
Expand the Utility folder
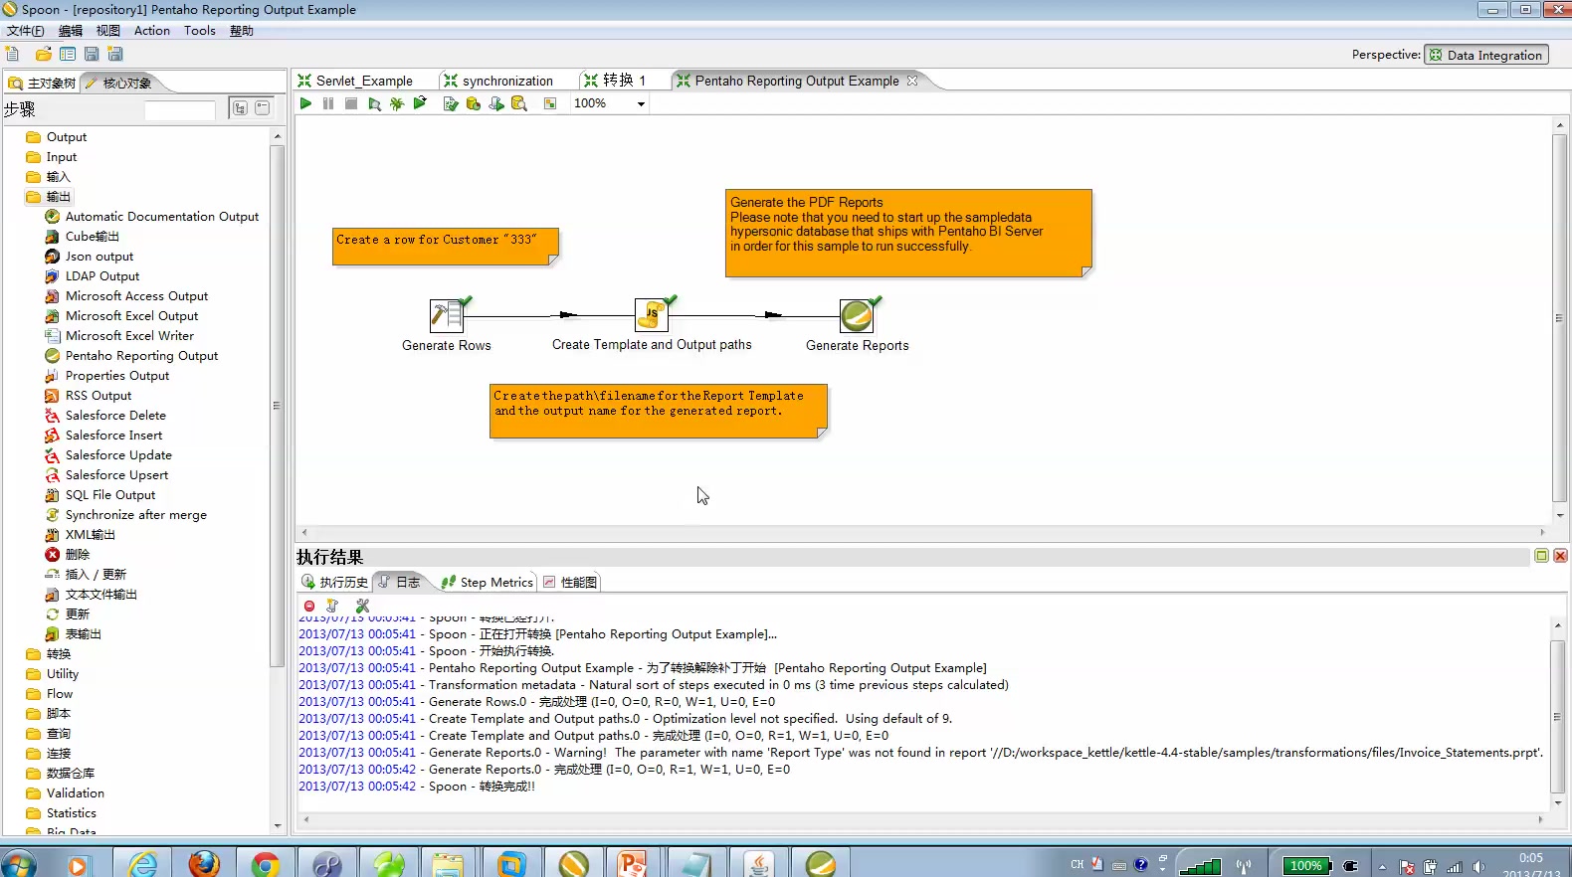(x=53, y=674)
